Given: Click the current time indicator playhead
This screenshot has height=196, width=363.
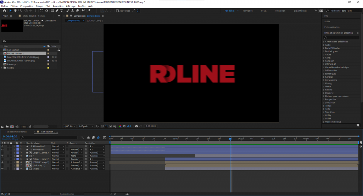Looking at the screenshot, I should (230, 139).
